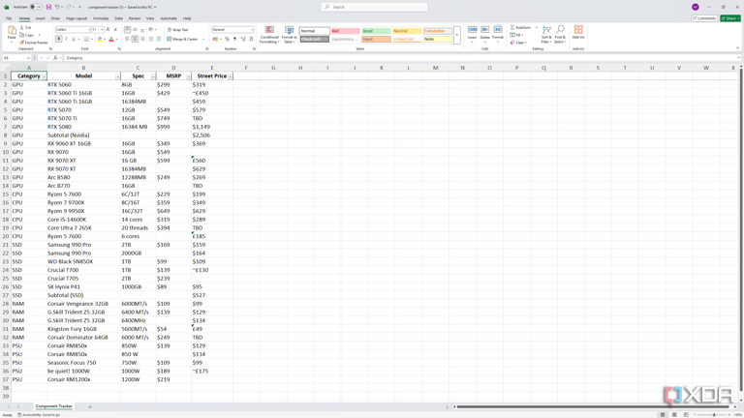This screenshot has width=744, height=418.
Task: Open the Model column filter dropdown
Action: (x=117, y=76)
